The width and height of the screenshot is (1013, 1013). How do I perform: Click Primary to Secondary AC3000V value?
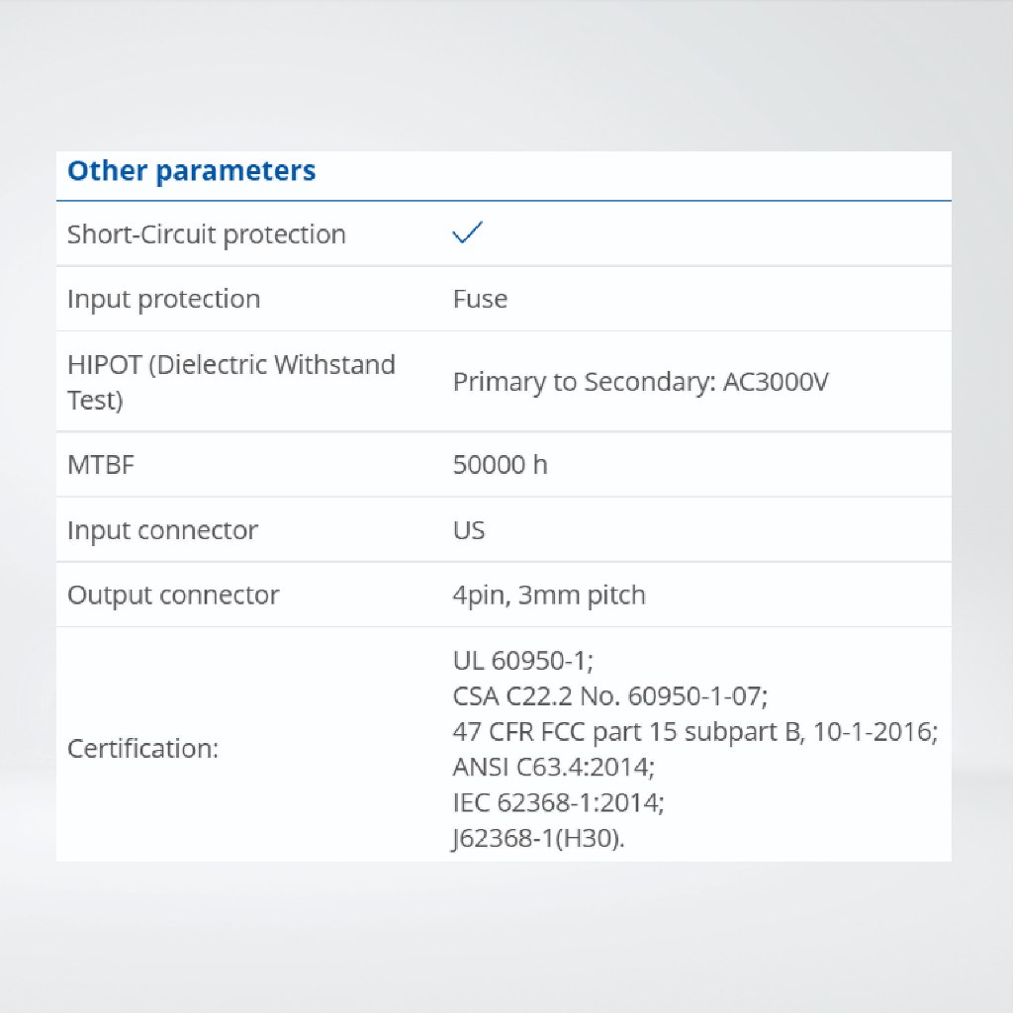pyautogui.click(x=640, y=382)
